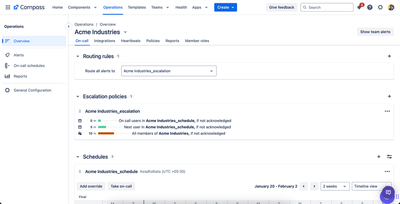Viewport: 400px width, 204px height.
Task: Click the medium green 5 m escalation bar
Action: (x=102, y=127)
